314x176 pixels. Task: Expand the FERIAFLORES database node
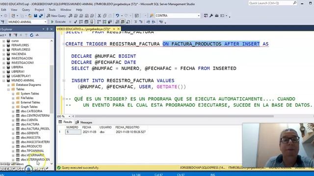click(x=3, y=45)
